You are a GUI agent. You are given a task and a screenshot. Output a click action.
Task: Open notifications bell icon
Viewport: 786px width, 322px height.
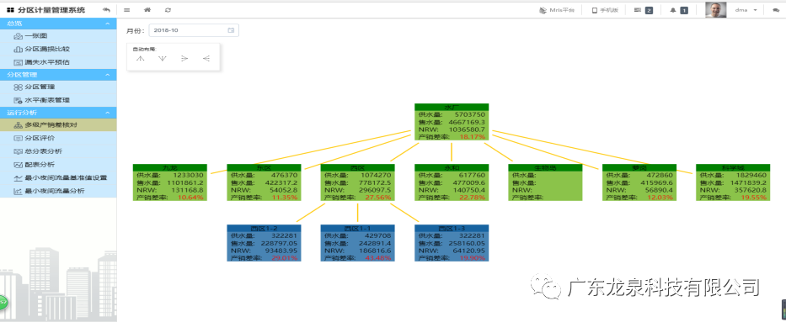click(673, 10)
